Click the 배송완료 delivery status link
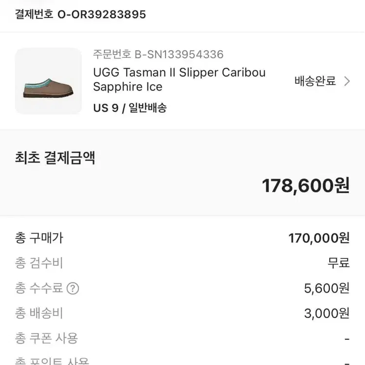 pyautogui.click(x=315, y=81)
